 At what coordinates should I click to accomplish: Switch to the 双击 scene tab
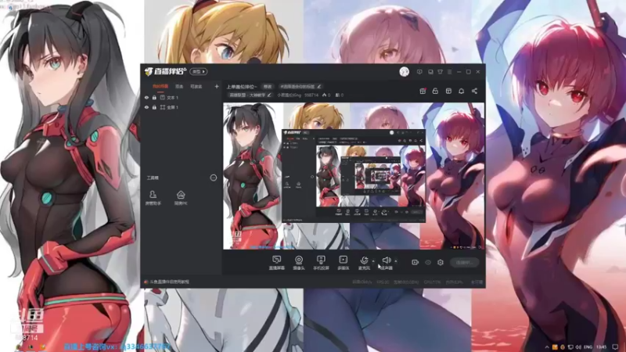tap(179, 86)
